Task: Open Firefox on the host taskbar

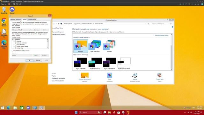Action: pos(114,112)
